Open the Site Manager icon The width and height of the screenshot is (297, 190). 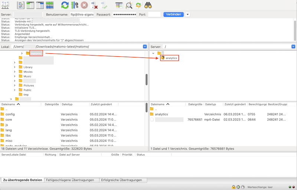pyautogui.click(x=5, y=5)
